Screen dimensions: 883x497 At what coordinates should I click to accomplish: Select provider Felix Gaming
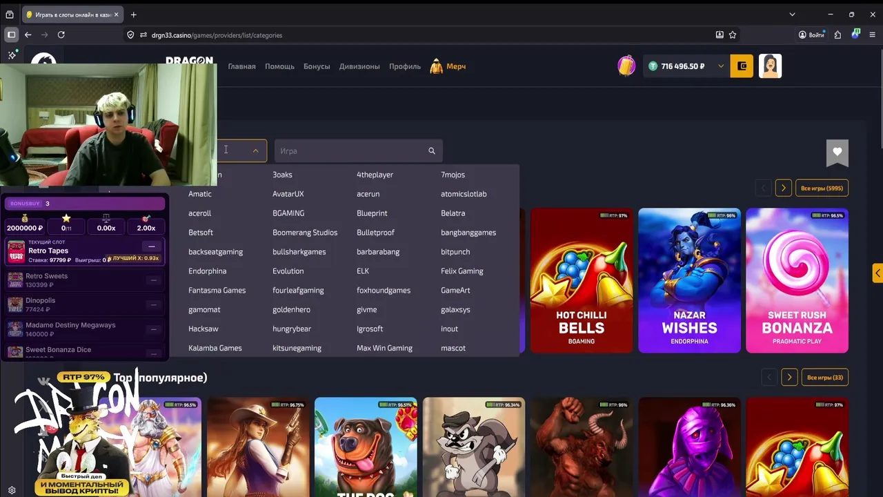[462, 271]
